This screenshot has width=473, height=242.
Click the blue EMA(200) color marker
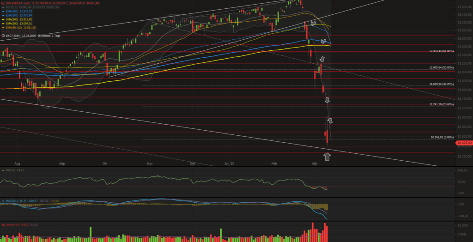pos(3,11)
